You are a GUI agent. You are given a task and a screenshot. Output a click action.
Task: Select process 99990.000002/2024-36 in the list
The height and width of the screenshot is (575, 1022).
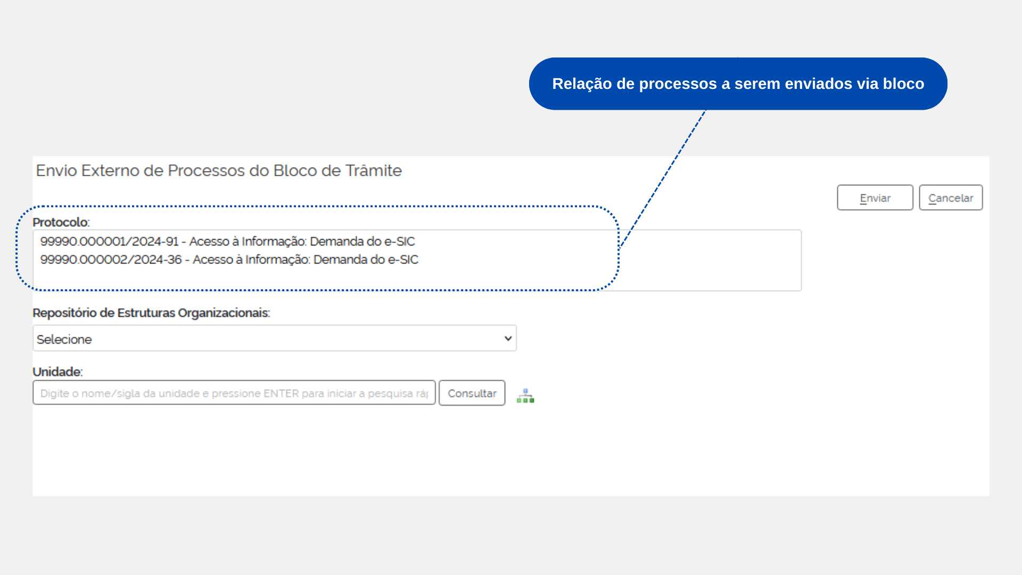[229, 260]
